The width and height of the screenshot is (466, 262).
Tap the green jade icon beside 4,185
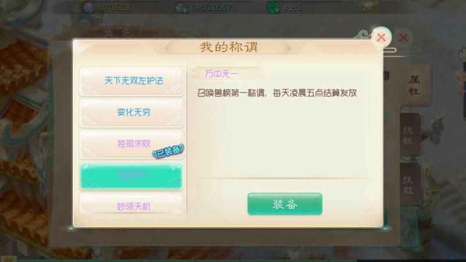point(274,8)
